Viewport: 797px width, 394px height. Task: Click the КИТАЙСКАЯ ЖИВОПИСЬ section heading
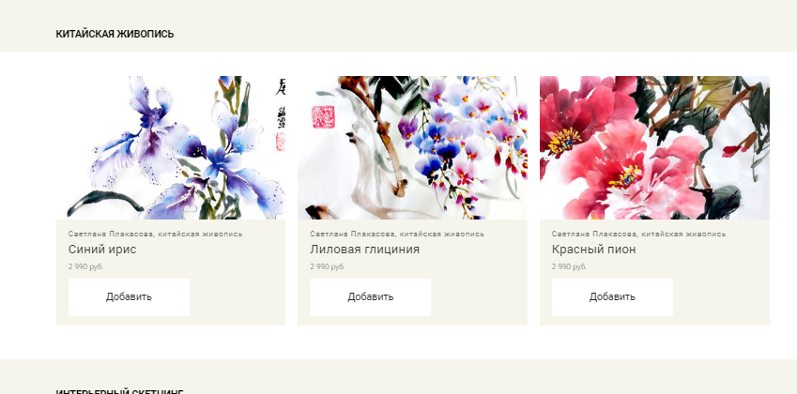(x=115, y=34)
